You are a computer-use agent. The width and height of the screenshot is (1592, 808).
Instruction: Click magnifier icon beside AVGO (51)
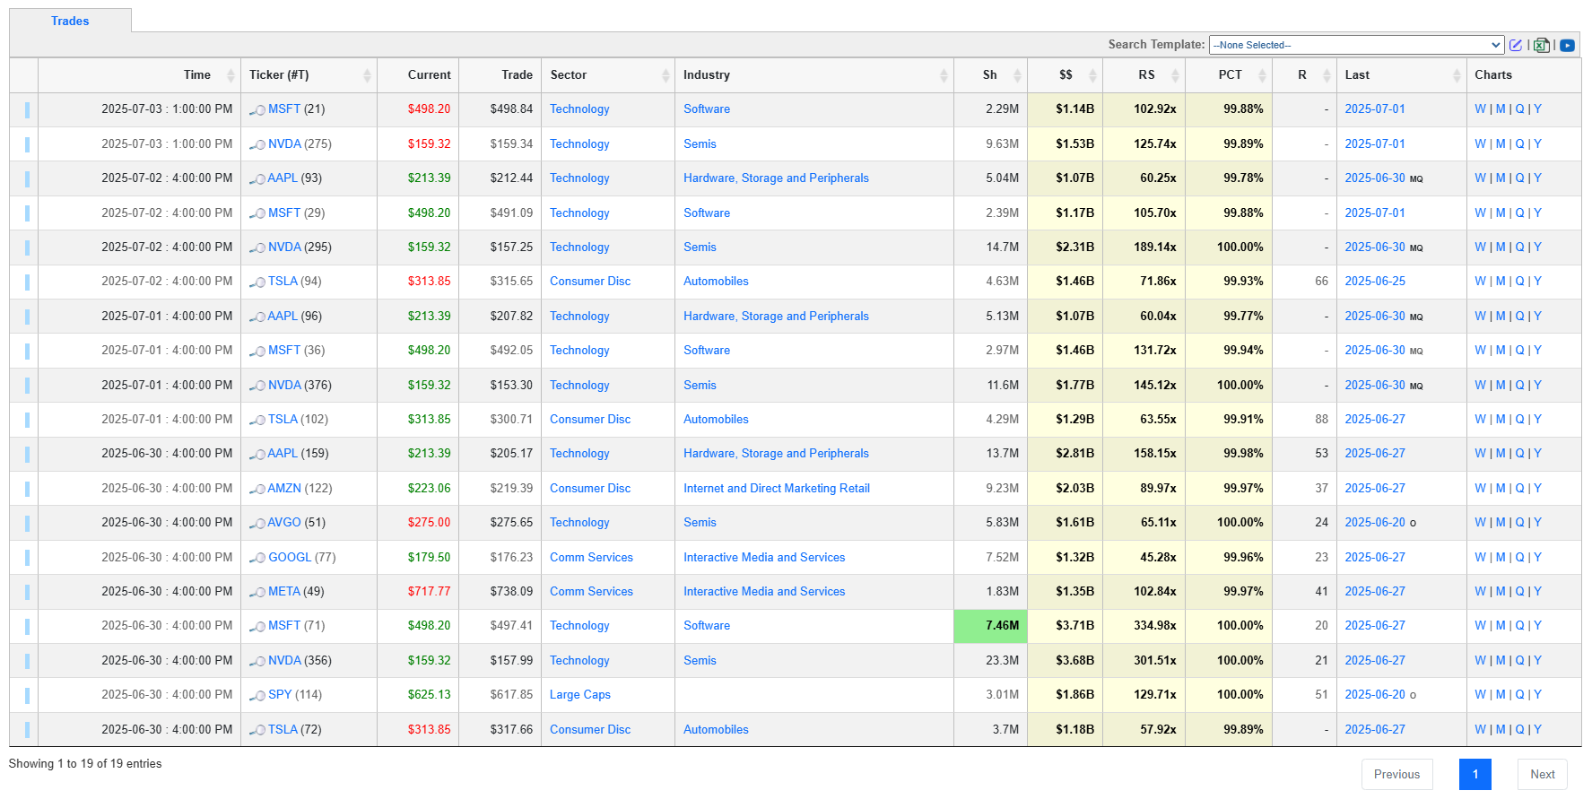(x=257, y=523)
